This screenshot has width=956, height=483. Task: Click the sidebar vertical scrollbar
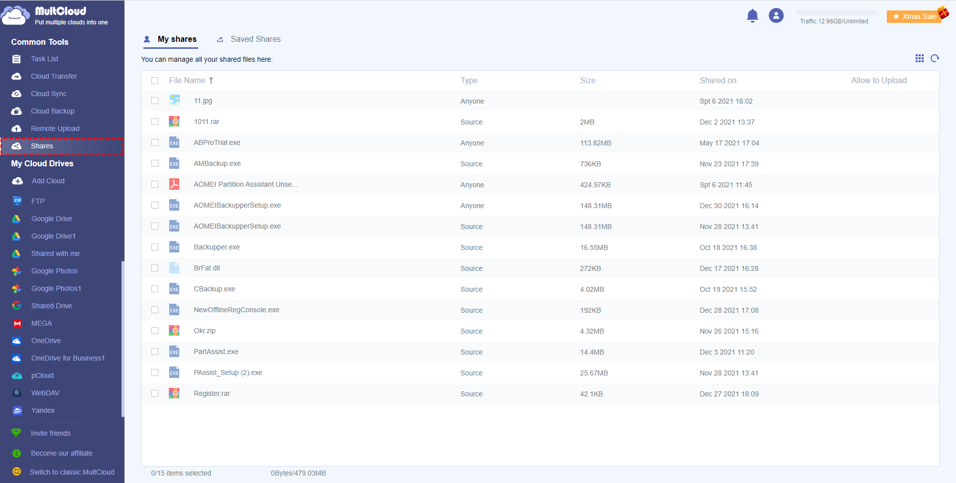[x=122, y=339]
